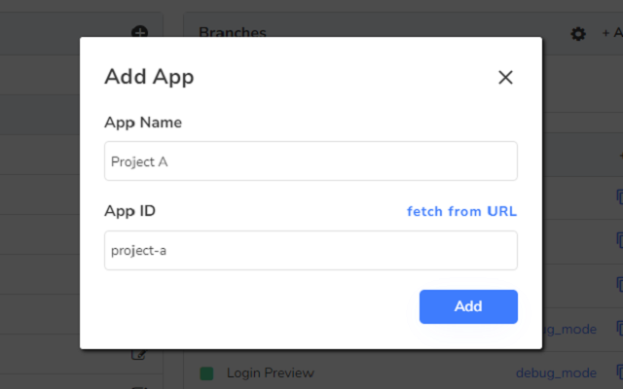
Task: Click the copy icon beside the partially hidden debug_mode link
Action: pyautogui.click(x=619, y=329)
